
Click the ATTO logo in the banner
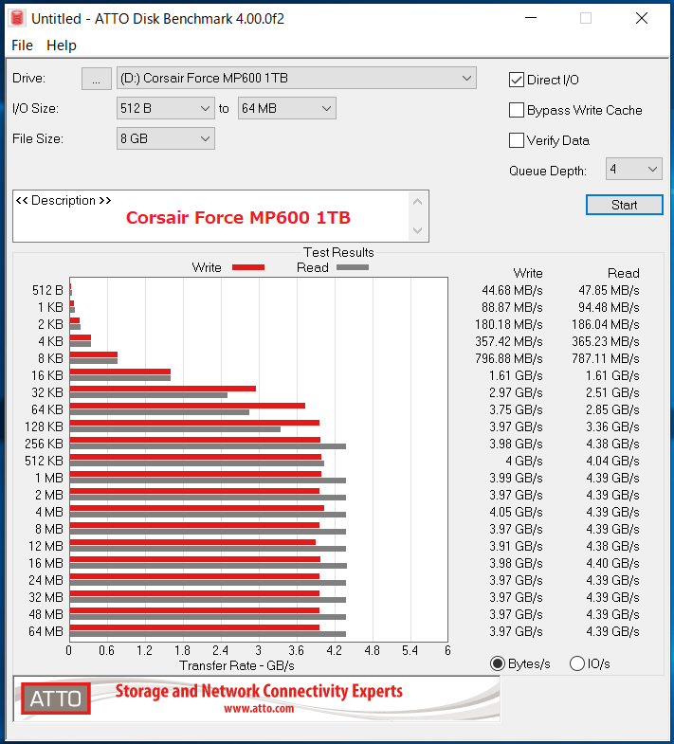pyautogui.click(x=56, y=699)
